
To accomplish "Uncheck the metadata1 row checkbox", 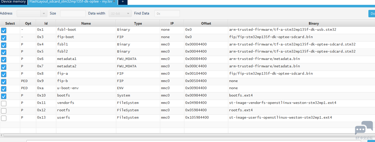I will [4, 60].
